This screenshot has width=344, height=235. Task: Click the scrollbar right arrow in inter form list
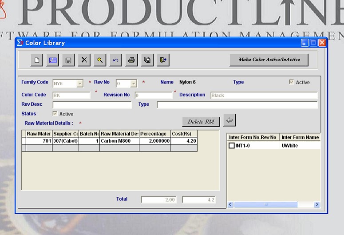point(316,204)
